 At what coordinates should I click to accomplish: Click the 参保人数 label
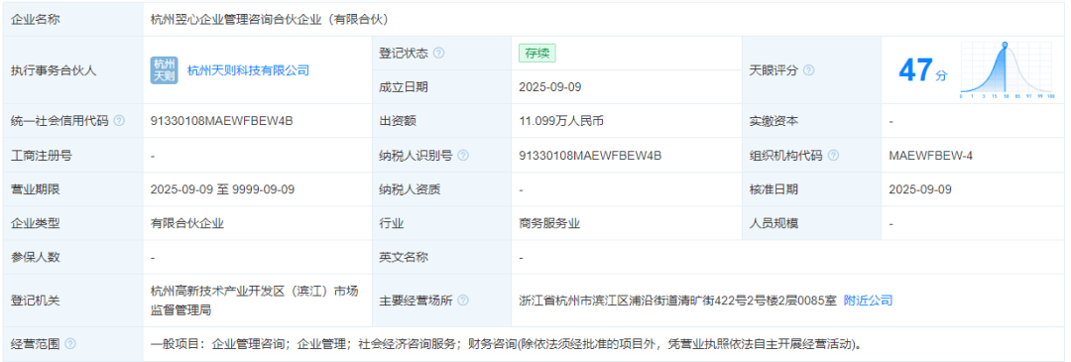(36, 258)
